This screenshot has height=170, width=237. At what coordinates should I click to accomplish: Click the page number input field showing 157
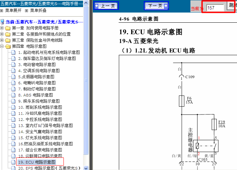tap(215, 8)
